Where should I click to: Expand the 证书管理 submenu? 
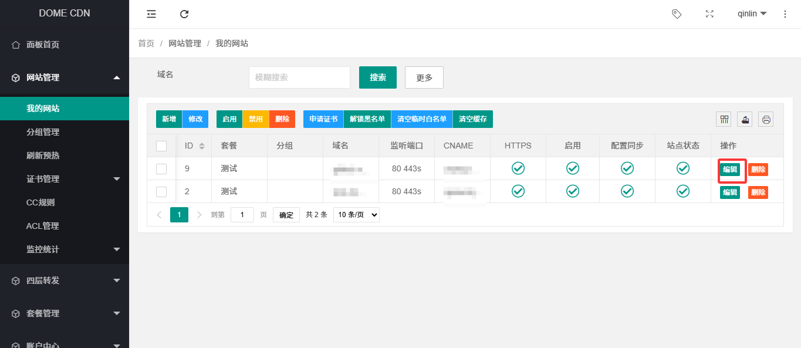tap(65, 179)
